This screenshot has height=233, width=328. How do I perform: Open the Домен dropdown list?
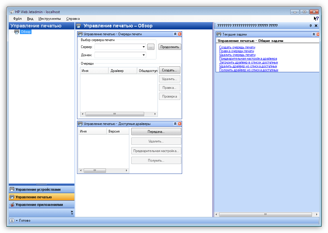pyautogui.click(x=144, y=55)
